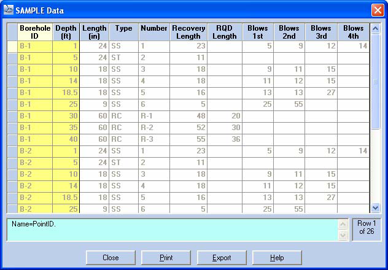
Task: Click the Blows 2nd column header
Action: pos(289,32)
